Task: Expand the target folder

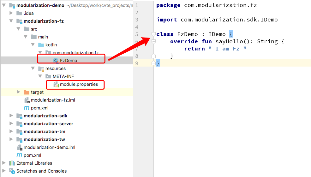Action: (18, 92)
